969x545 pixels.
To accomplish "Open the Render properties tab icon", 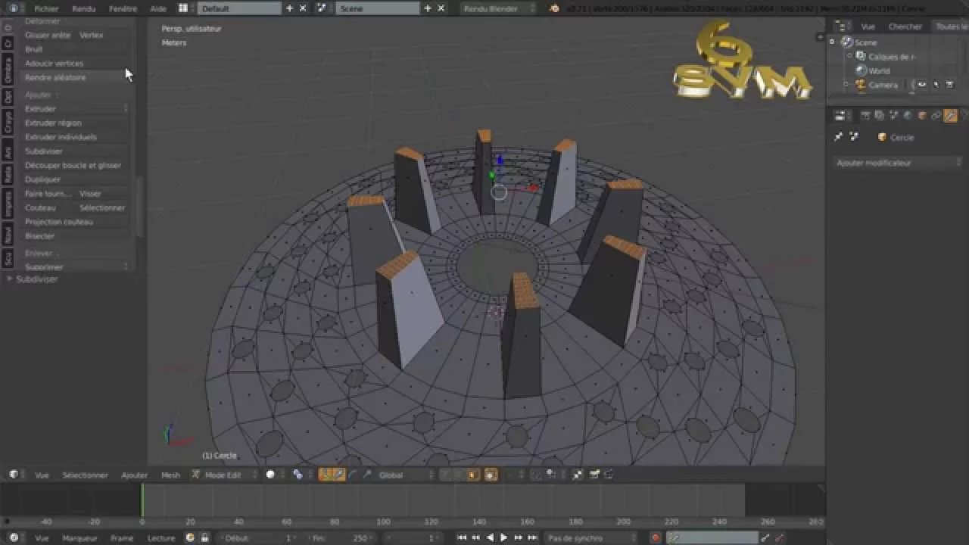I will tap(865, 116).
